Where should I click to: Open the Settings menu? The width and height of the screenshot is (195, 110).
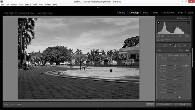(28, 5)
